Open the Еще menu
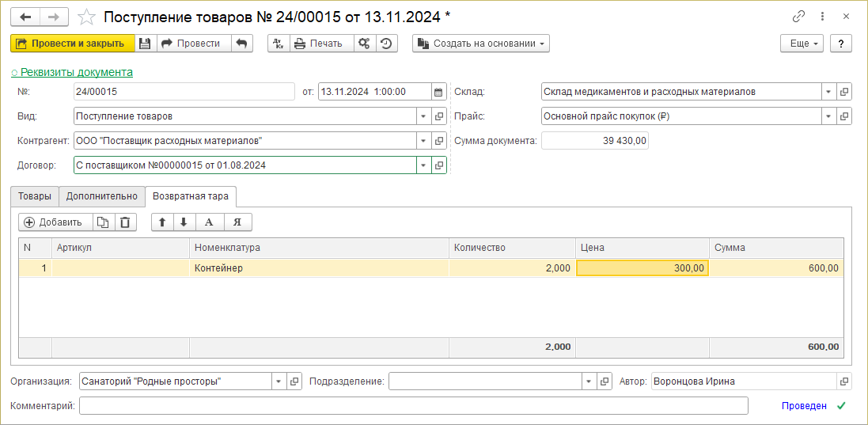 pyautogui.click(x=802, y=44)
